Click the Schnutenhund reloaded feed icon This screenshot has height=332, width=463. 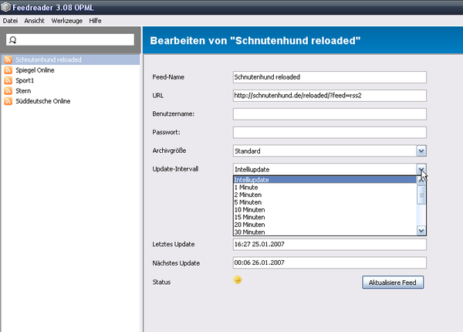pos(8,59)
